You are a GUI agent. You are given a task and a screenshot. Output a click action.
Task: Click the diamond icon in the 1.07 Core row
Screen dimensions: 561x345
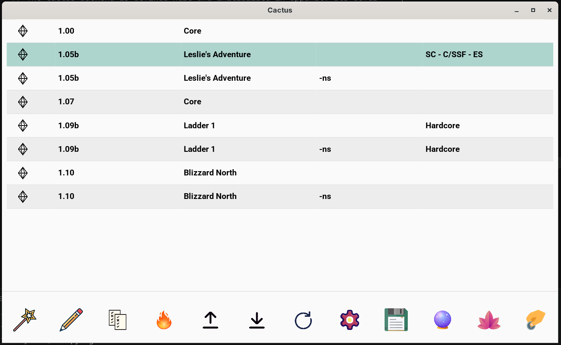[x=23, y=102]
